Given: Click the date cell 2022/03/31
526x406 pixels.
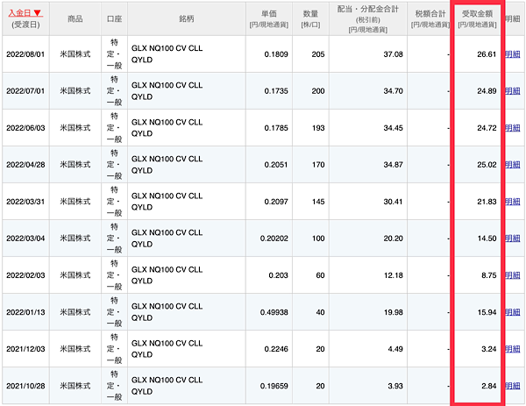Looking at the screenshot, I should 25,202.
